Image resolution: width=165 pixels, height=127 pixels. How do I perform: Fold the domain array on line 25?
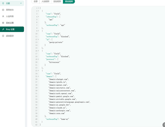click(x=38, y=76)
